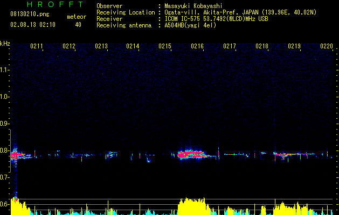This screenshot has height=215, width=339.
Task: Click the 0.9 kHz axis tick label
Action: click(x=5, y=124)
